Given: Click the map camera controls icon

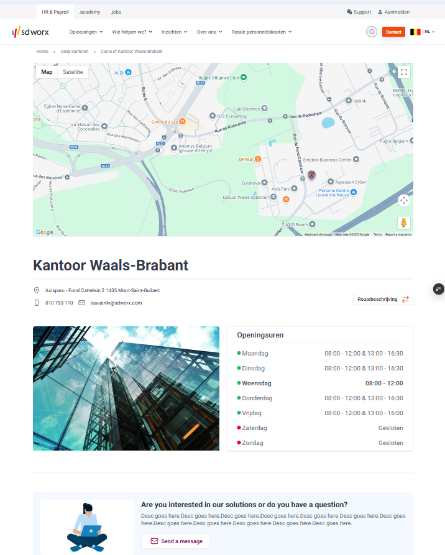Looking at the screenshot, I should (x=403, y=200).
